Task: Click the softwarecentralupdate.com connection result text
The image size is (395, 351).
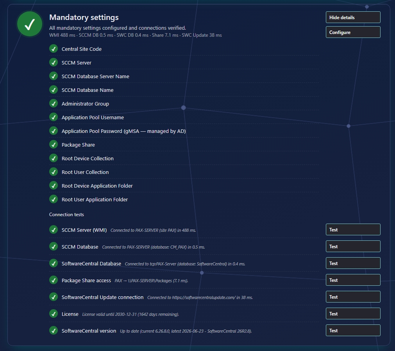Action: coord(200,297)
